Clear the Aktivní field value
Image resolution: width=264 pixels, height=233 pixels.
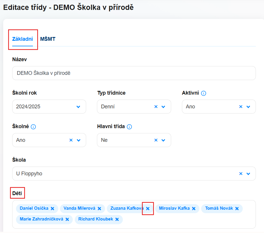coord(241,107)
